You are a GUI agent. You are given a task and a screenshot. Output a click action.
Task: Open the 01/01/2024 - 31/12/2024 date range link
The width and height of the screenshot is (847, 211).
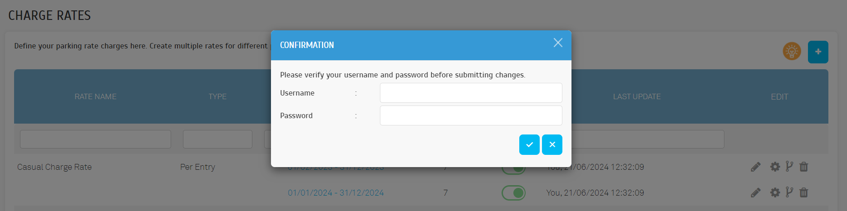click(335, 193)
